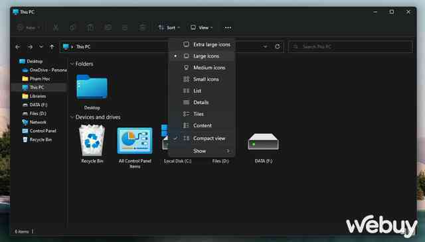Open the Sort dropdown
Viewport: 425px width, 242px height.
click(x=169, y=28)
